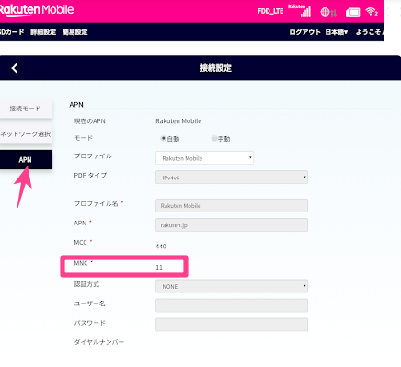Click the MCC value 440
This screenshot has height=367, width=401.
161,247
